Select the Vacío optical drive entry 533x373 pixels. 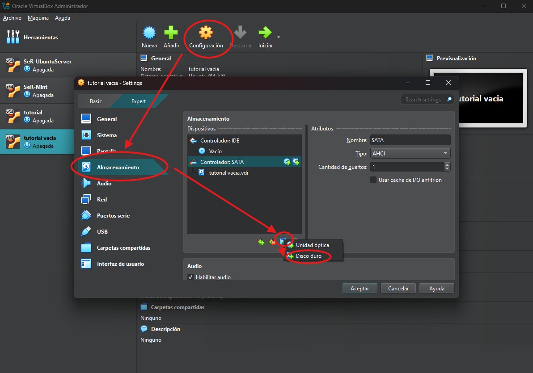coord(245,151)
